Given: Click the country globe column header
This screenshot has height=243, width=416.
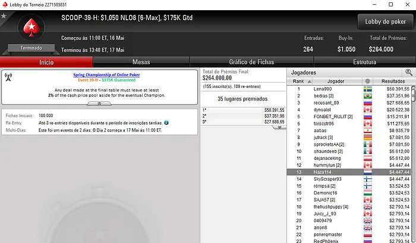Looking at the screenshot, I should 367,81.
